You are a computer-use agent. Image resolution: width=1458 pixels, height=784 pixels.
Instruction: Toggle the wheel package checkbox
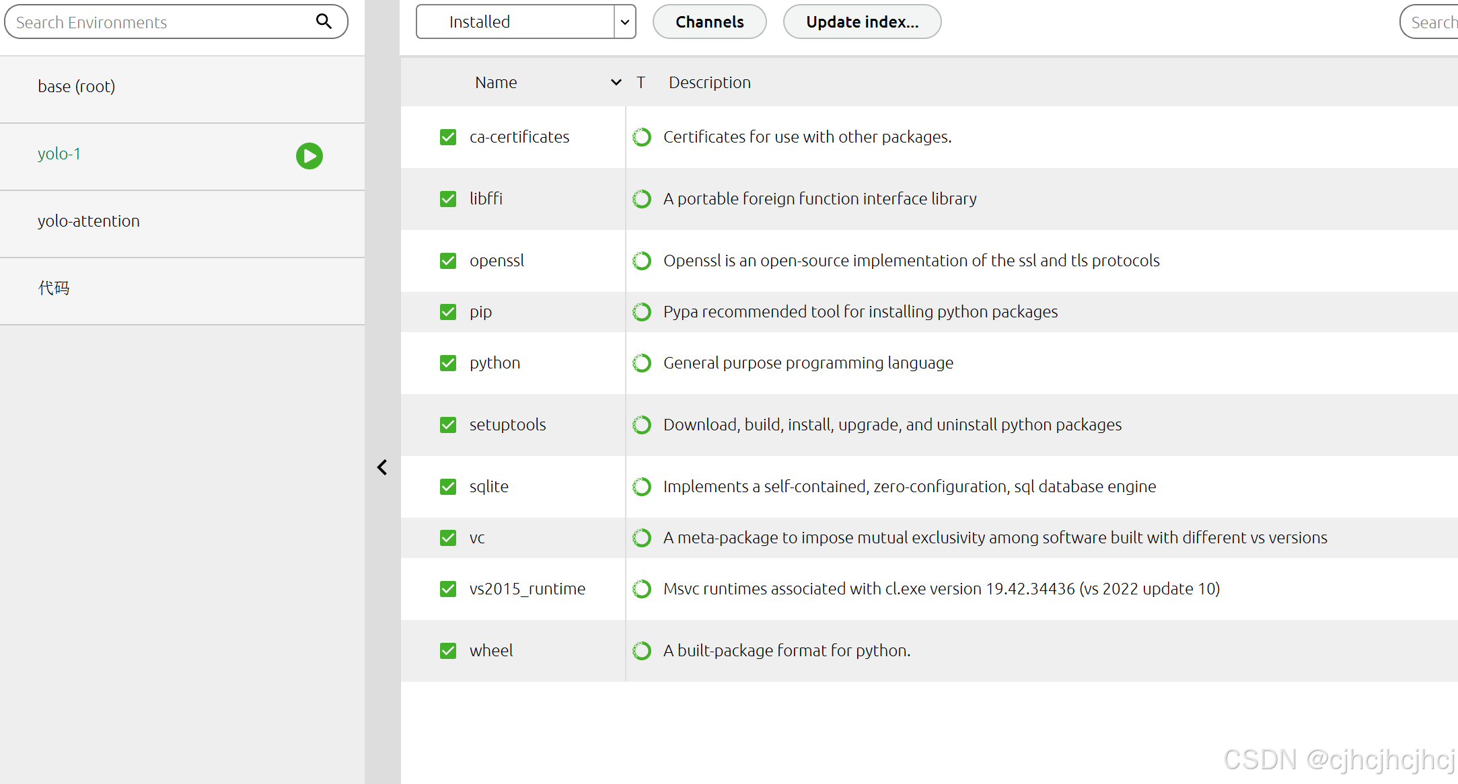point(448,651)
